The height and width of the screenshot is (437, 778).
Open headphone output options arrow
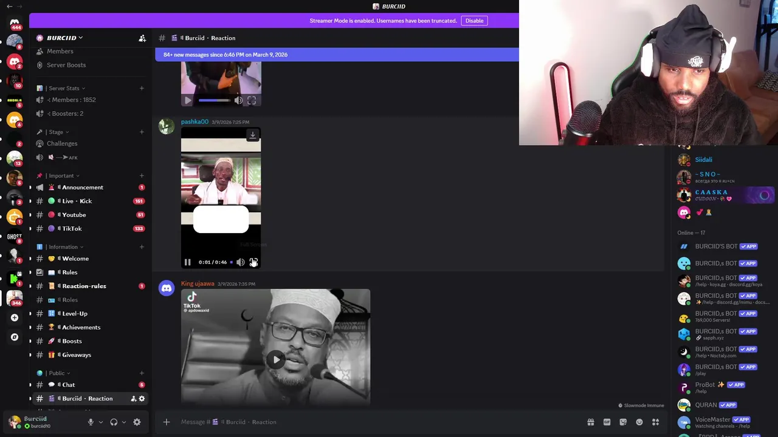pyautogui.click(x=123, y=422)
